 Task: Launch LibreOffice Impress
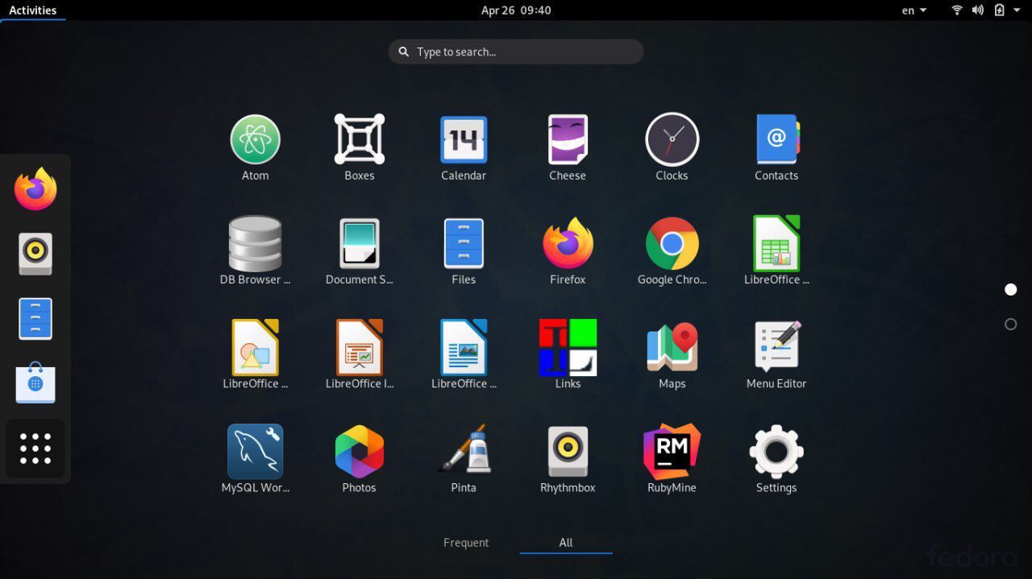[359, 355]
